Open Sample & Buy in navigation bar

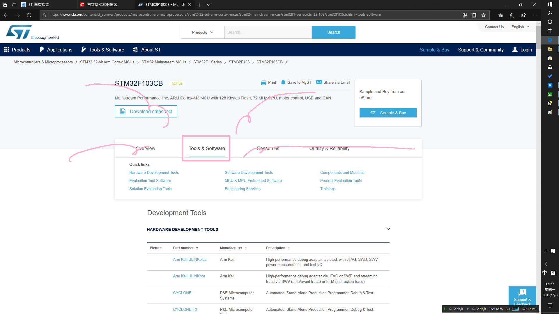[434, 50]
